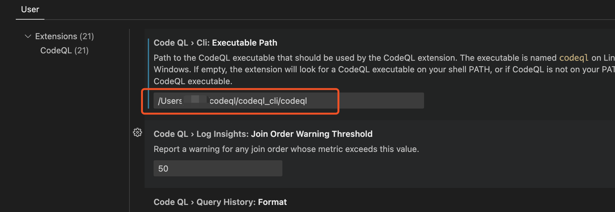Click the Log Insights: Join Order Warning Threshold heading
This screenshot has width=615, height=212.
click(x=263, y=134)
